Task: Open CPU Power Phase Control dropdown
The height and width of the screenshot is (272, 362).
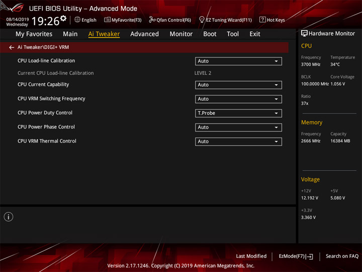Action: pyautogui.click(x=238, y=127)
